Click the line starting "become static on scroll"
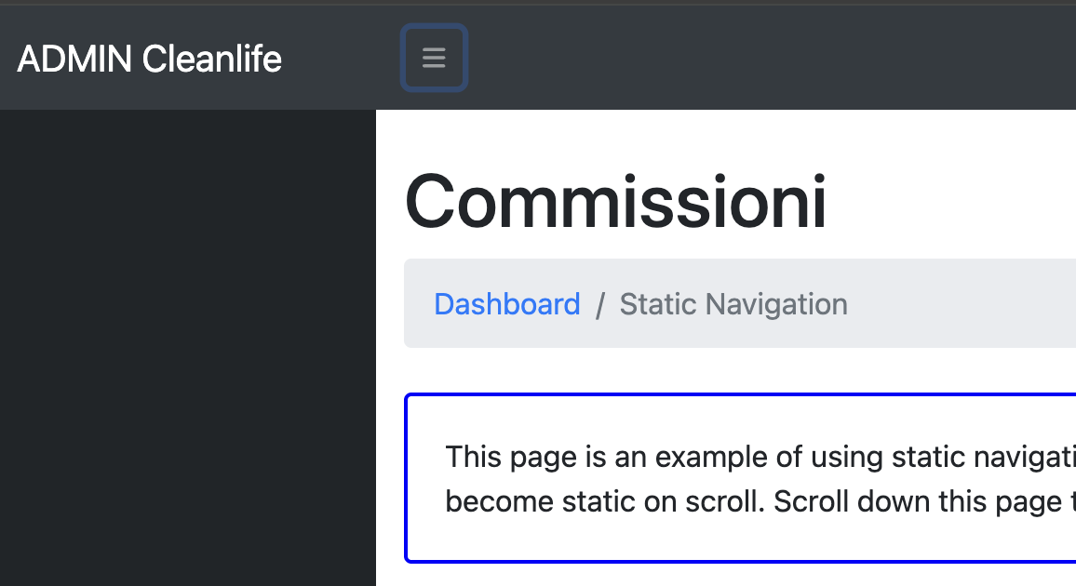Image resolution: width=1076 pixels, height=586 pixels. click(x=760, y=501)
